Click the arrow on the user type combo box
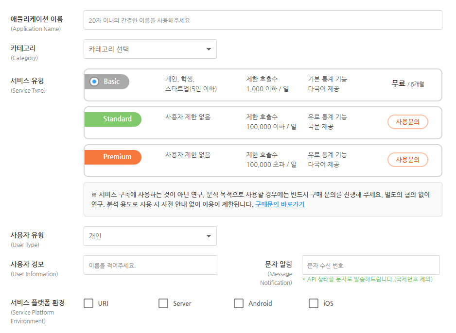Image resolution: width=456 pixels, height=333 pixels. click(209, 236)
